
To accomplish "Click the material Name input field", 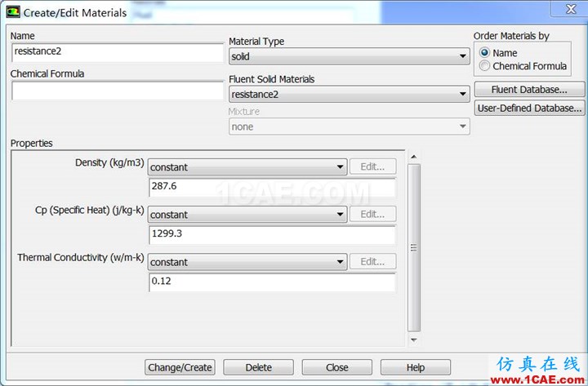I will pyautogui.click(x=118, y=52).
